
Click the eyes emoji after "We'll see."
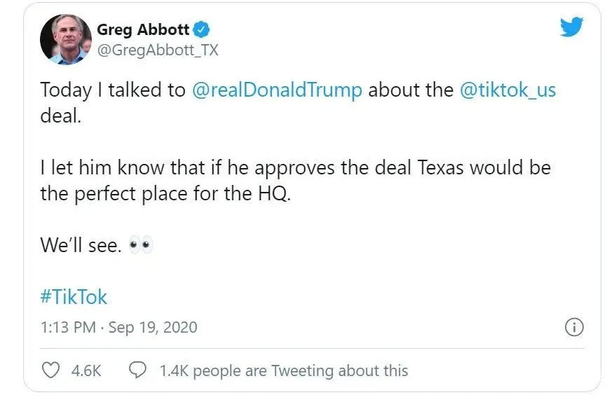click(141, 246)
